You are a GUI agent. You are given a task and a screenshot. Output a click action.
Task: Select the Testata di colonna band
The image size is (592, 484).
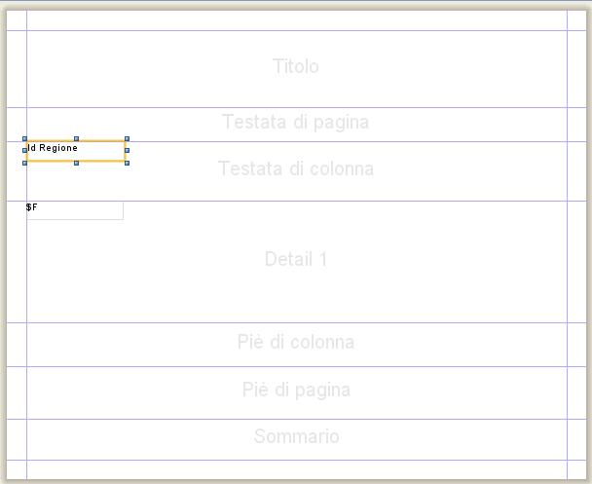297,171
